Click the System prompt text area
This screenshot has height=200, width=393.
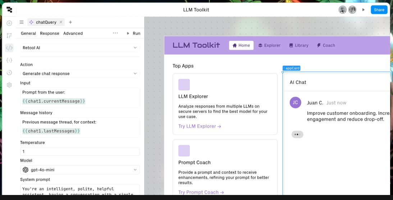80,190
